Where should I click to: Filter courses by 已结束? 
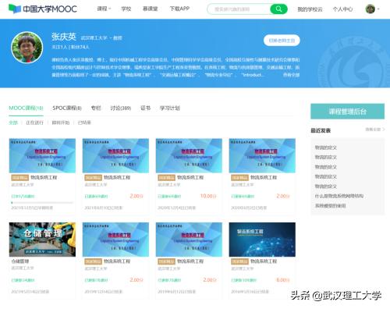84,123
